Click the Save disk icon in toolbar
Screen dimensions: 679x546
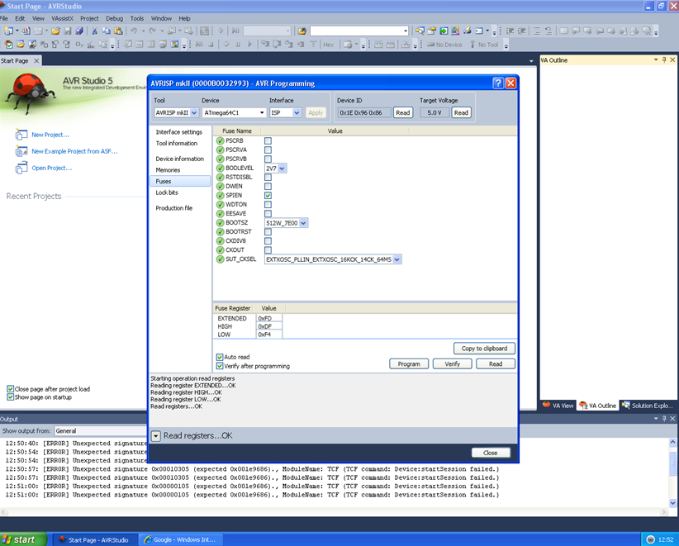[68, 31]
